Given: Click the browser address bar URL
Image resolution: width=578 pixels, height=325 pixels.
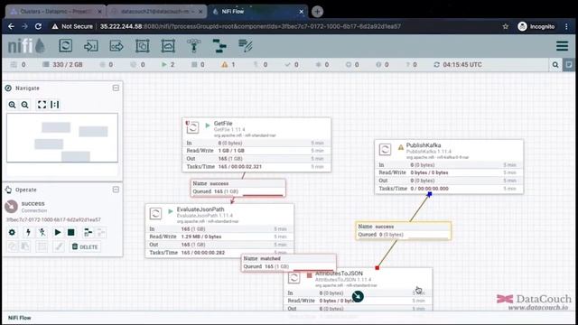Looking at the screenshot, I should (250, 26).
